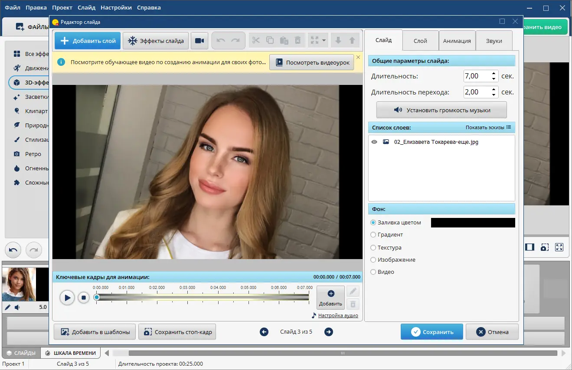Select the Заливка цветом background option
This screenshot has height=370, width=572.
pos(395,222)
